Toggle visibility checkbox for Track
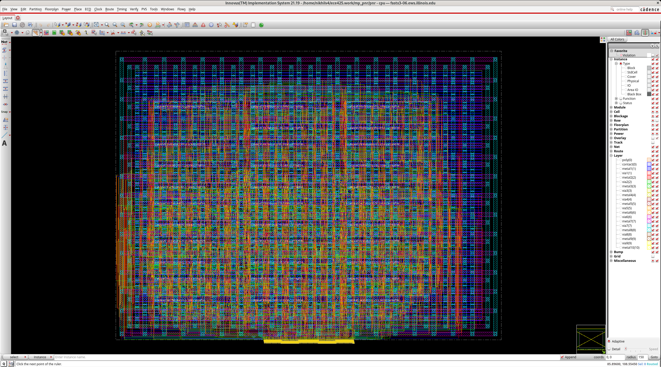Image resolution: width=661 pixels, height=367 pixels. click(653, 142)
